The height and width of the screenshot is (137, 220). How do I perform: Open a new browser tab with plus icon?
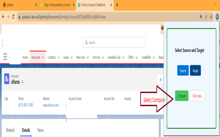117,5
